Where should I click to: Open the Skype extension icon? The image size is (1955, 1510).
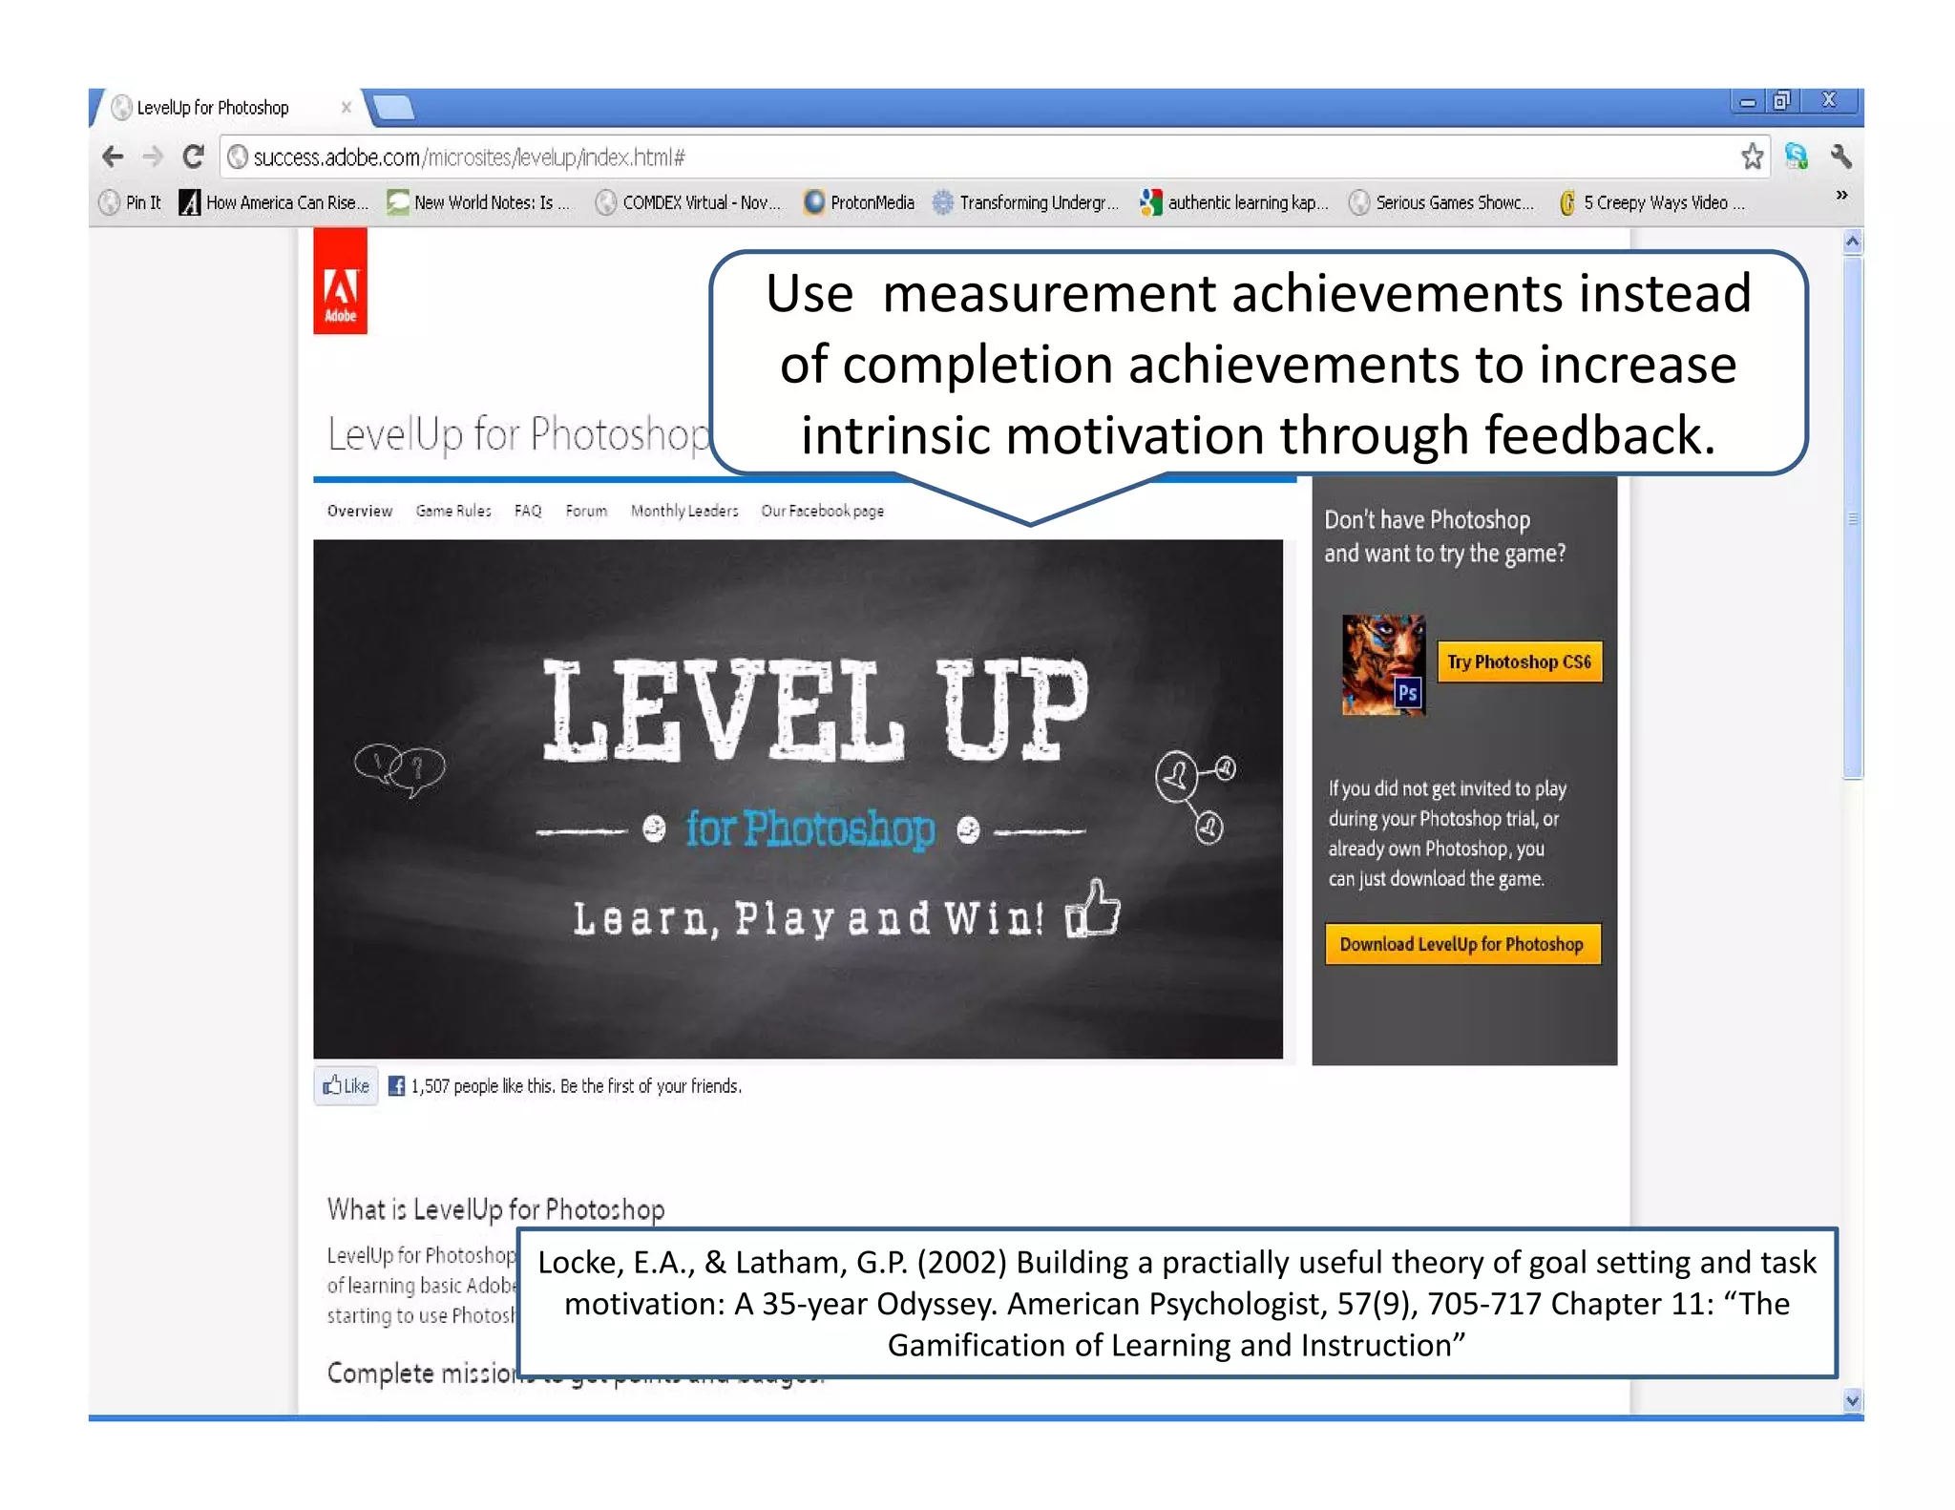pos(1797,157)
